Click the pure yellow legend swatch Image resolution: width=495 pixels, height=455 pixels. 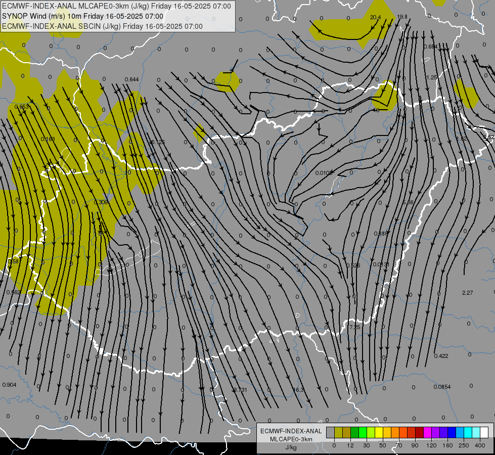[379, 432]
